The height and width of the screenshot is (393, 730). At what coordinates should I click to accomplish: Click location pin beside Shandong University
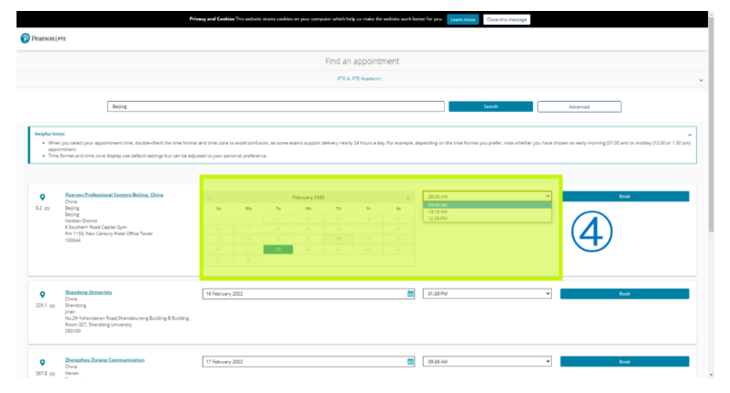pyautogui.click(x=42, y=294)
